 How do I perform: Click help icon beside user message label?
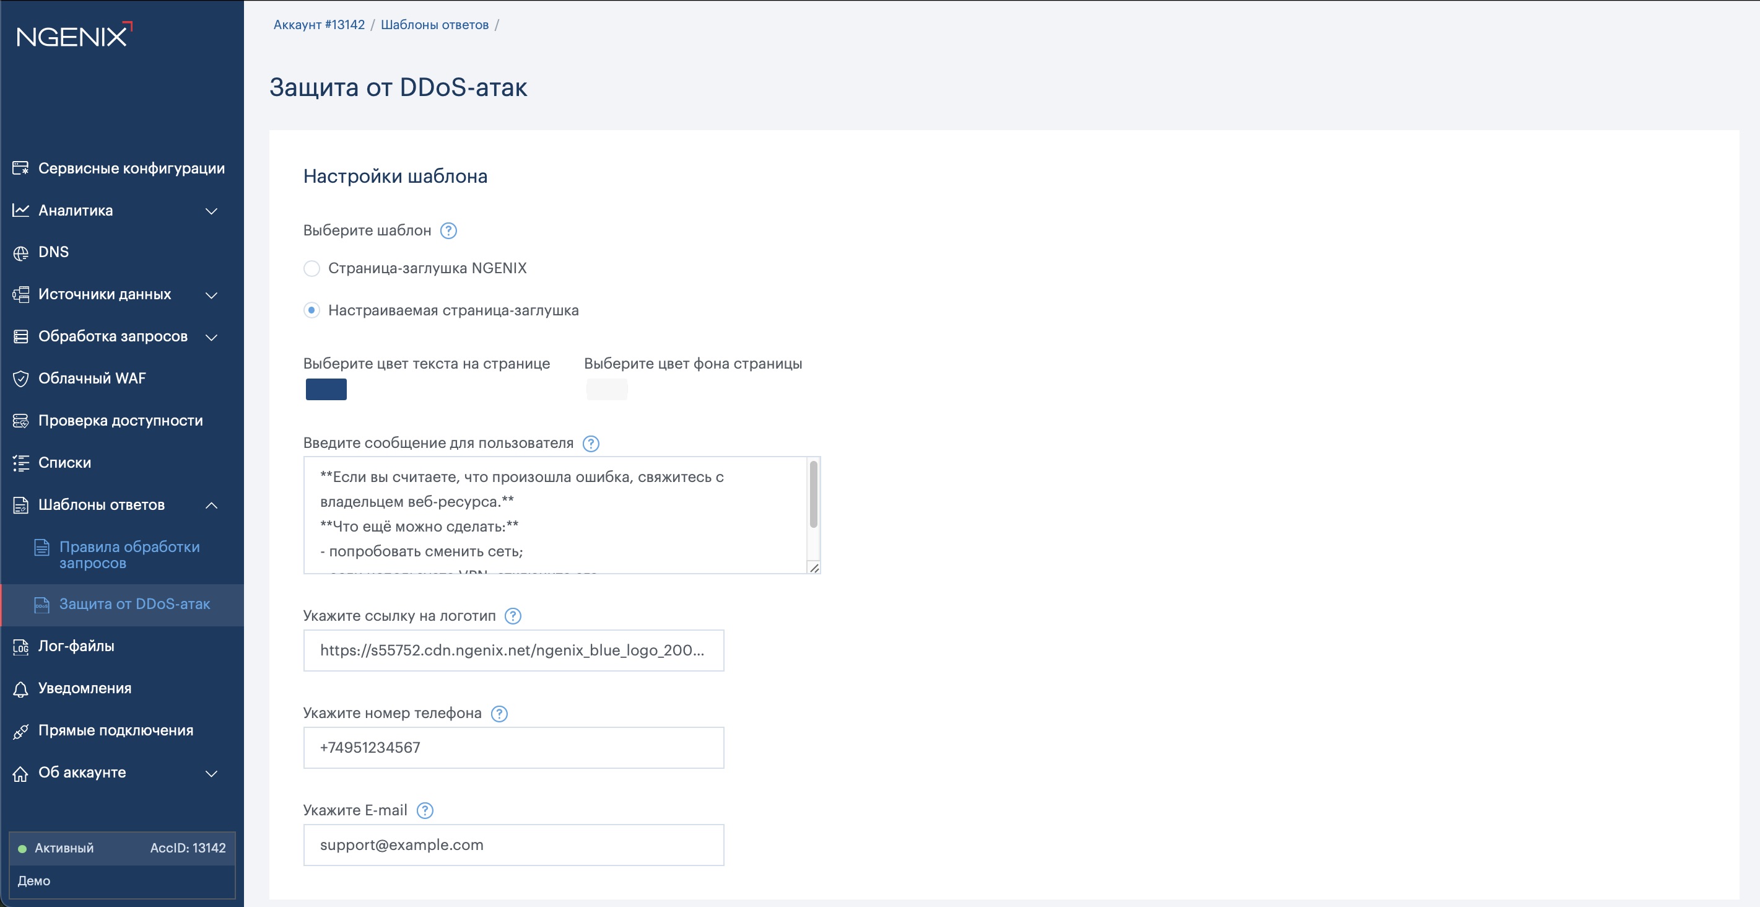click(x=591, y=444)
